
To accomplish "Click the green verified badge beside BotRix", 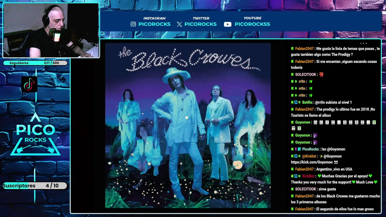I will click(x=299, y=102).
